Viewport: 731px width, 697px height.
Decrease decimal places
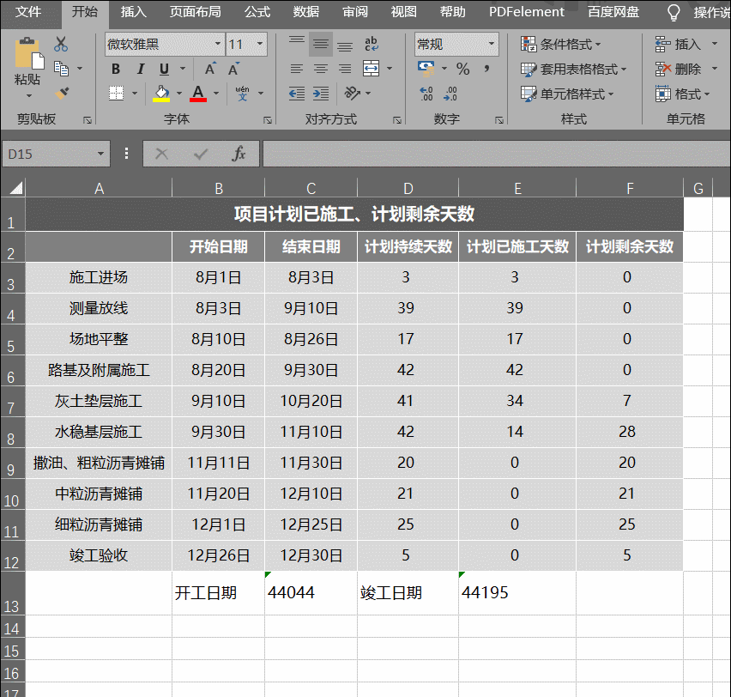point(450,94)
